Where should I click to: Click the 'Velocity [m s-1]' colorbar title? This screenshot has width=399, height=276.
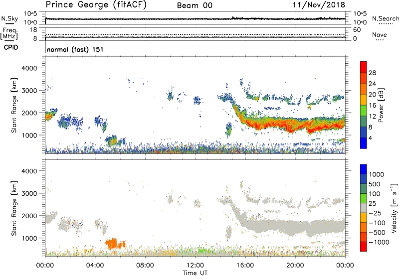[394, 208]
